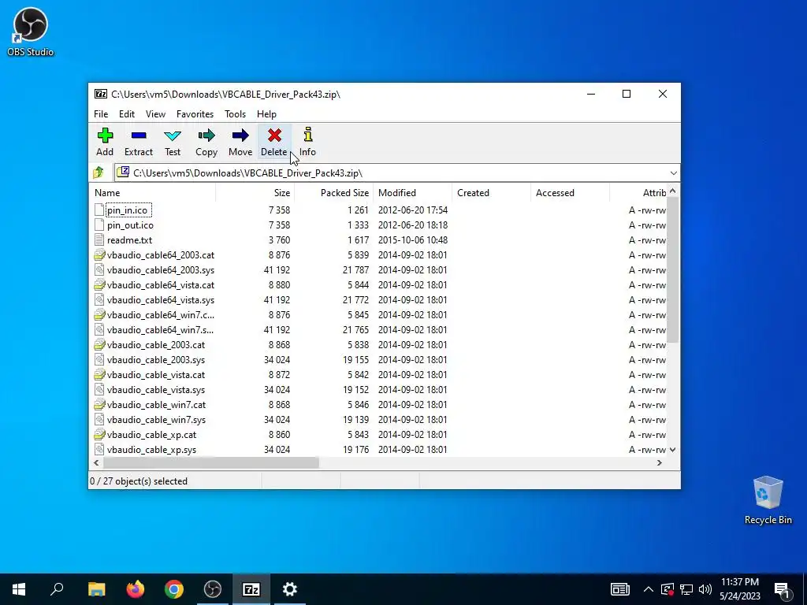Select vbaudio_cable64_2003.sys file icon
Screen dimensions: 807x605
click(x=99, y=269)
